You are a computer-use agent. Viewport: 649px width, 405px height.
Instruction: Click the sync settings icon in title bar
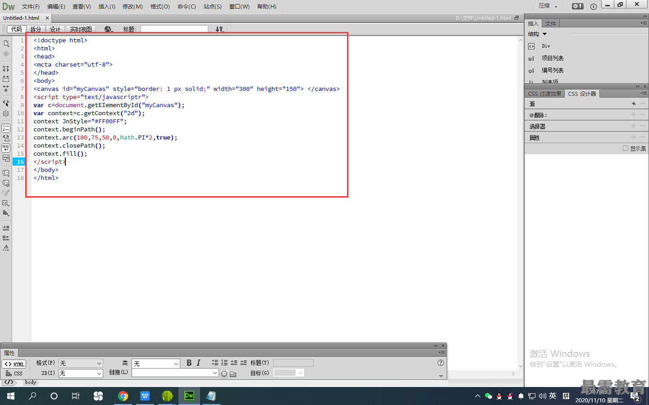(577, 6)
